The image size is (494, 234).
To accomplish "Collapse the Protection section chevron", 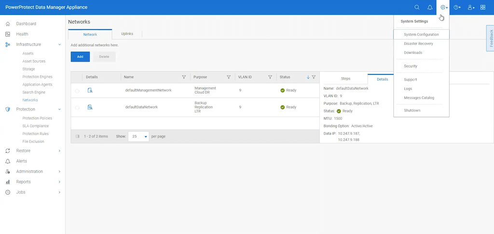I will [x=59, y=110].
